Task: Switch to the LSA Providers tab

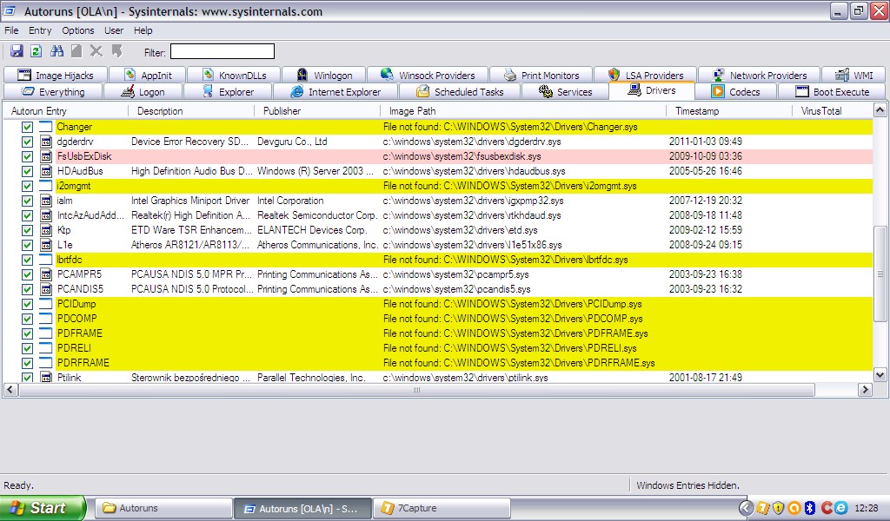Action: point(646,76)
